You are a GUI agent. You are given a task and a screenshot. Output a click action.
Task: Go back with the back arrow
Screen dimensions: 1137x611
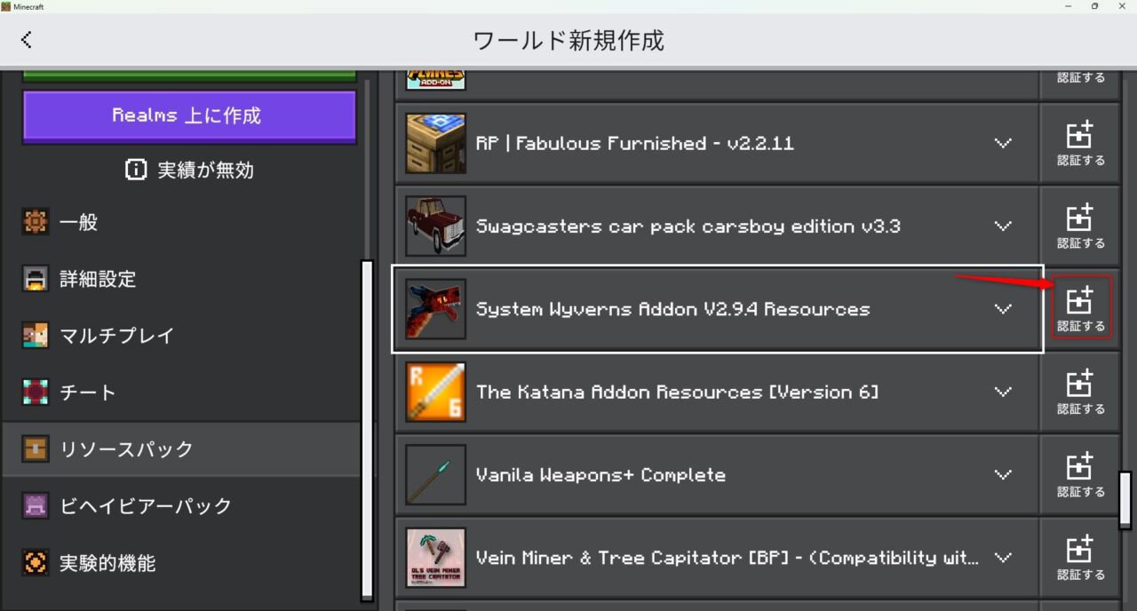[27, 39]
